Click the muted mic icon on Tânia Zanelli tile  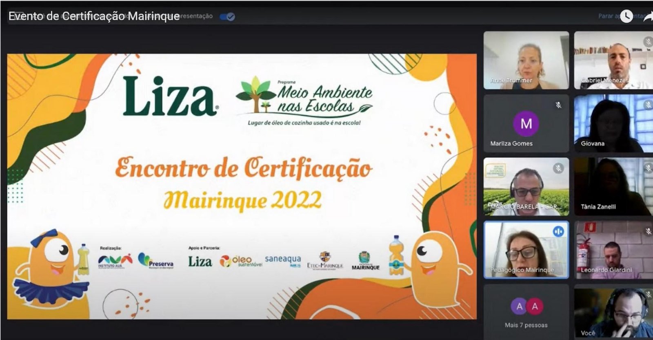pos(648,168)
